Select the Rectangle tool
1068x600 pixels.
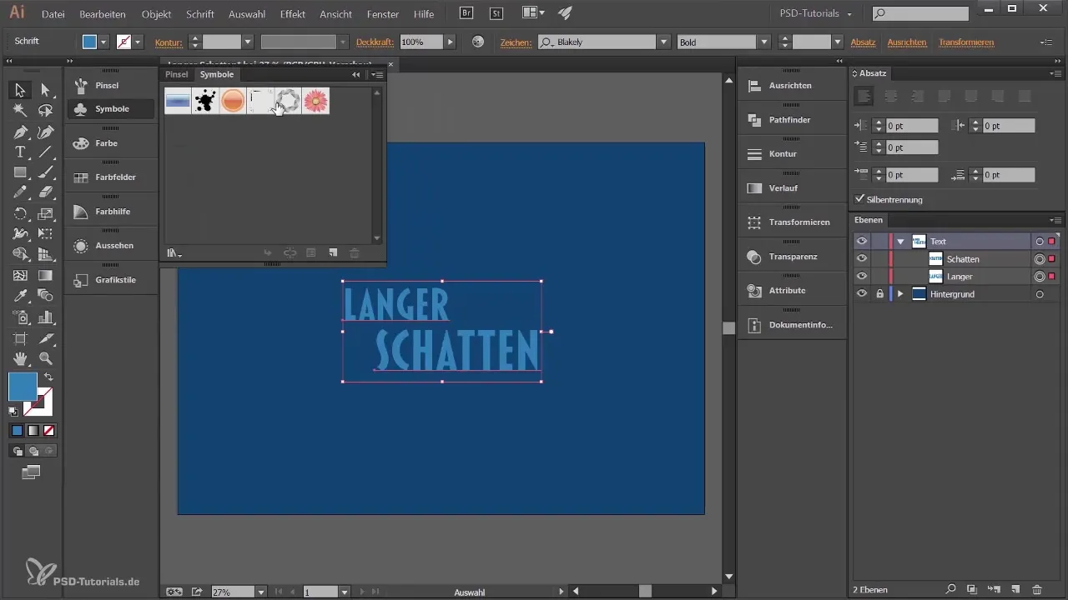point(20,172)
